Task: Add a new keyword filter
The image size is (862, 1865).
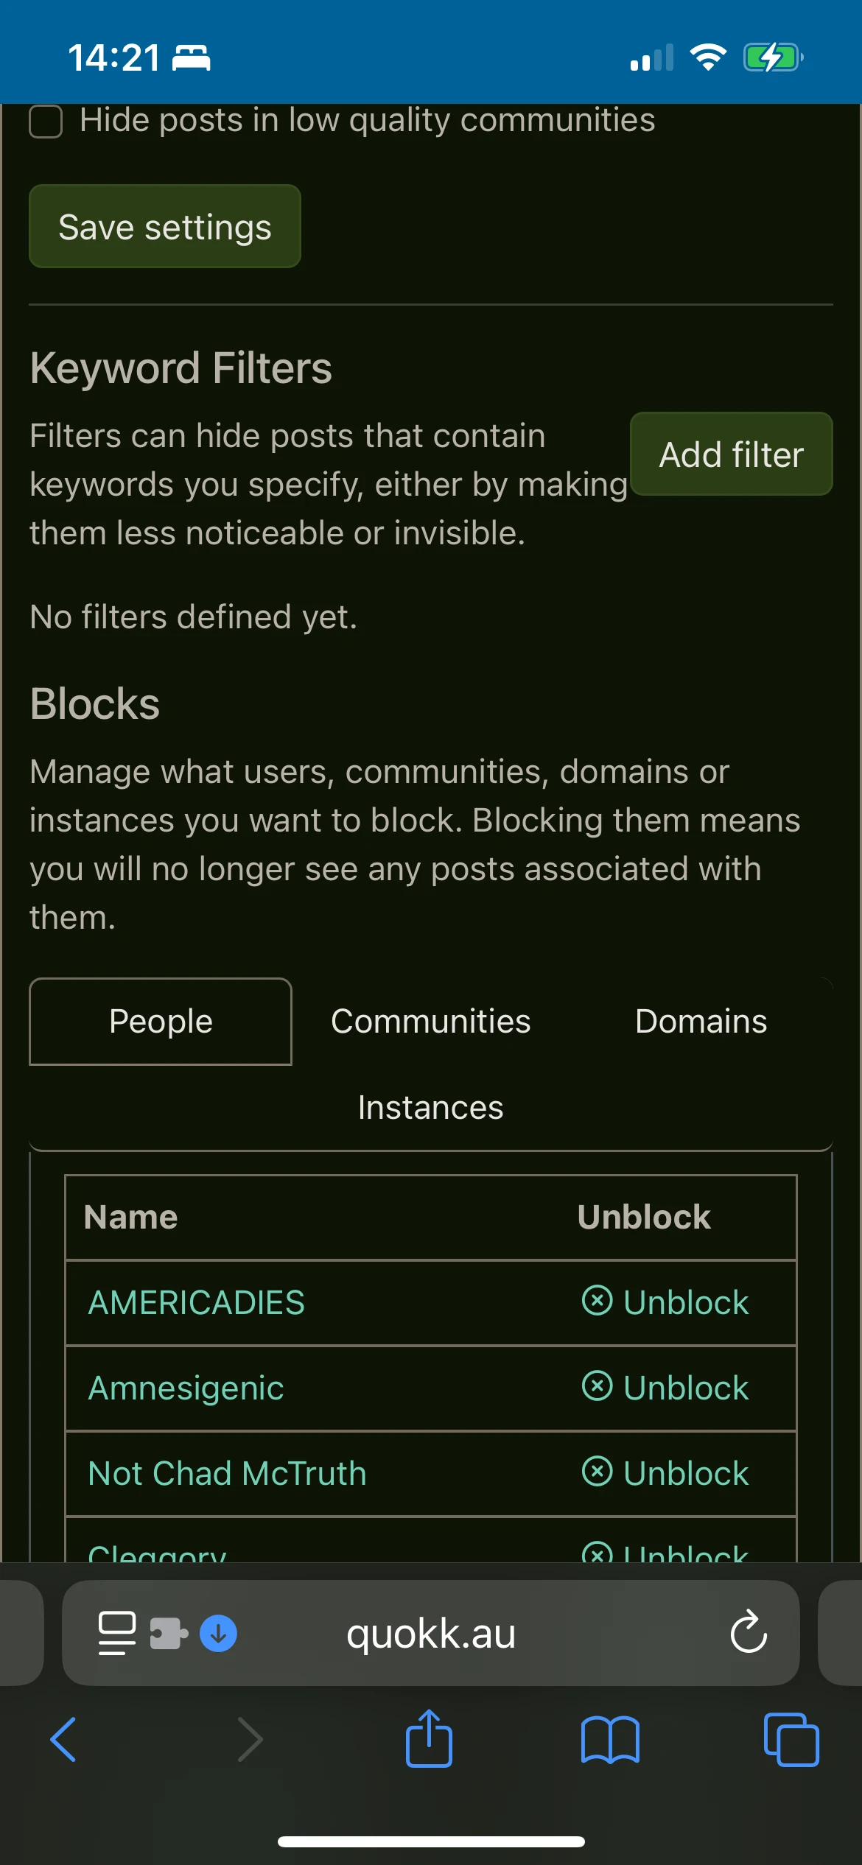Action: 731,454
